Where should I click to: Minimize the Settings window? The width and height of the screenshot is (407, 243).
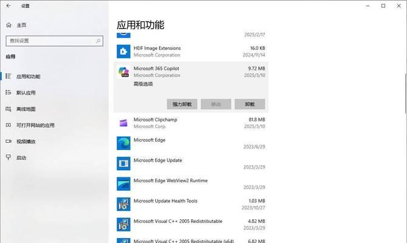coord(368,5)
